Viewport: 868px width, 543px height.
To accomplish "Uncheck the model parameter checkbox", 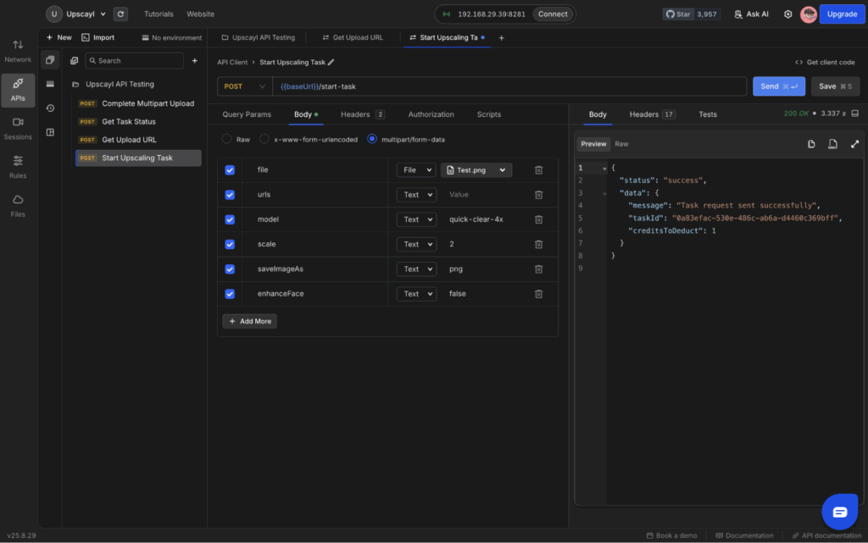I will tap(230, 219).
